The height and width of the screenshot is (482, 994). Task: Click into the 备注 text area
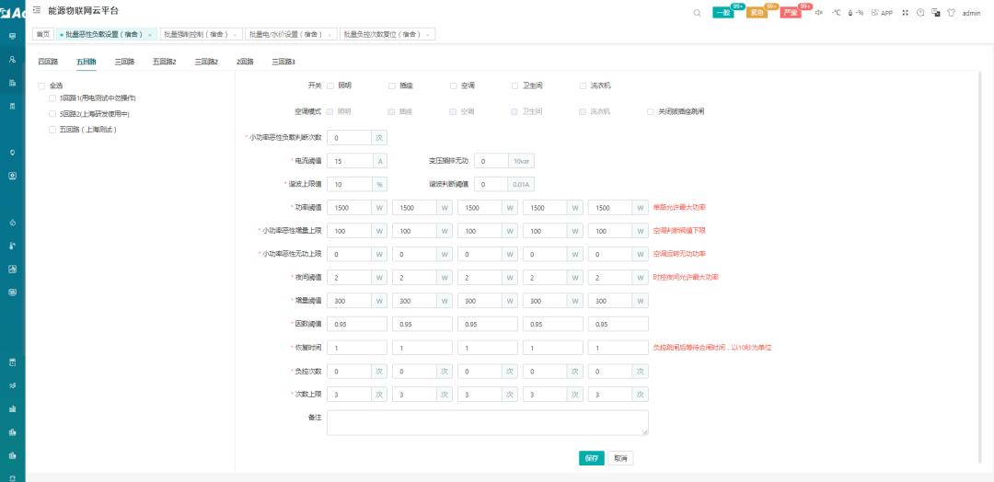click(x=488, y=422)
